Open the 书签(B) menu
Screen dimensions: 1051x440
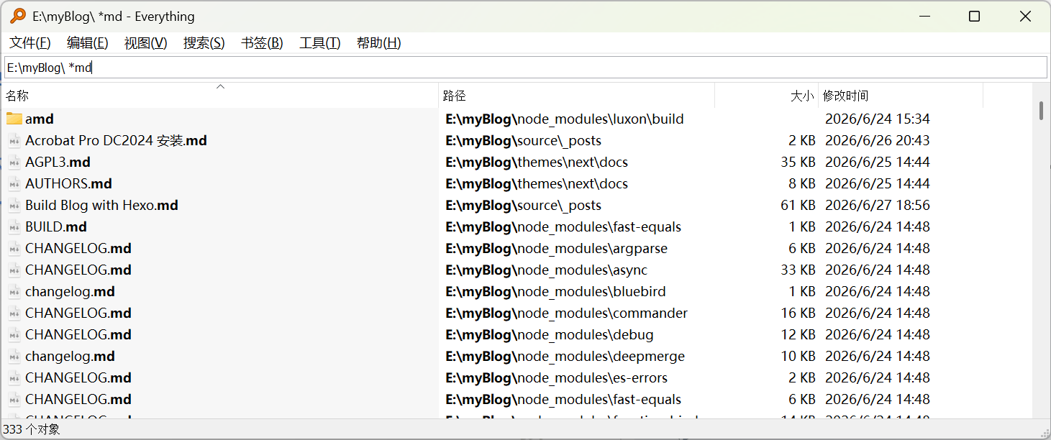coord(262,43)
